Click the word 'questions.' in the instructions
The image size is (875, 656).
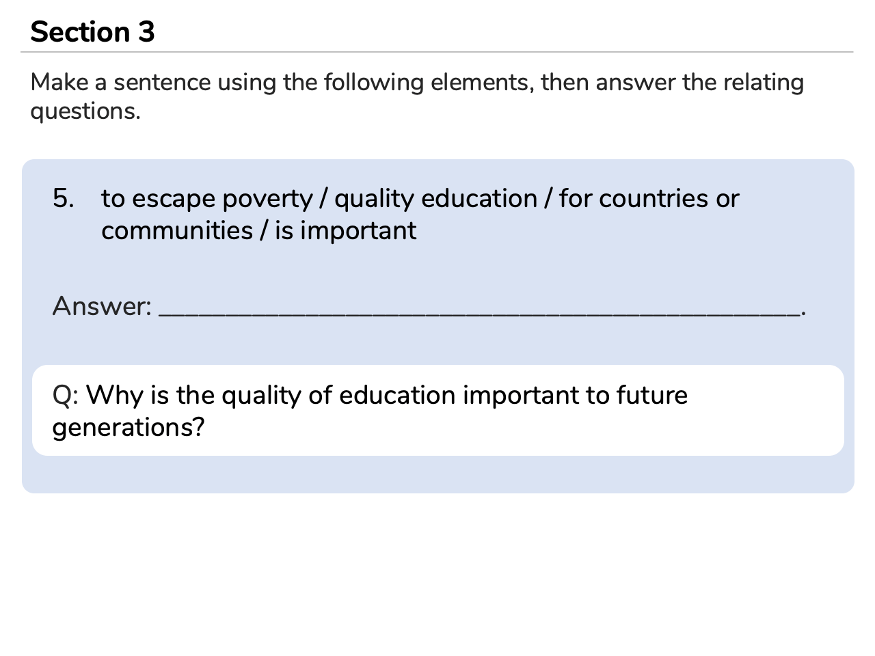(85, 111)
